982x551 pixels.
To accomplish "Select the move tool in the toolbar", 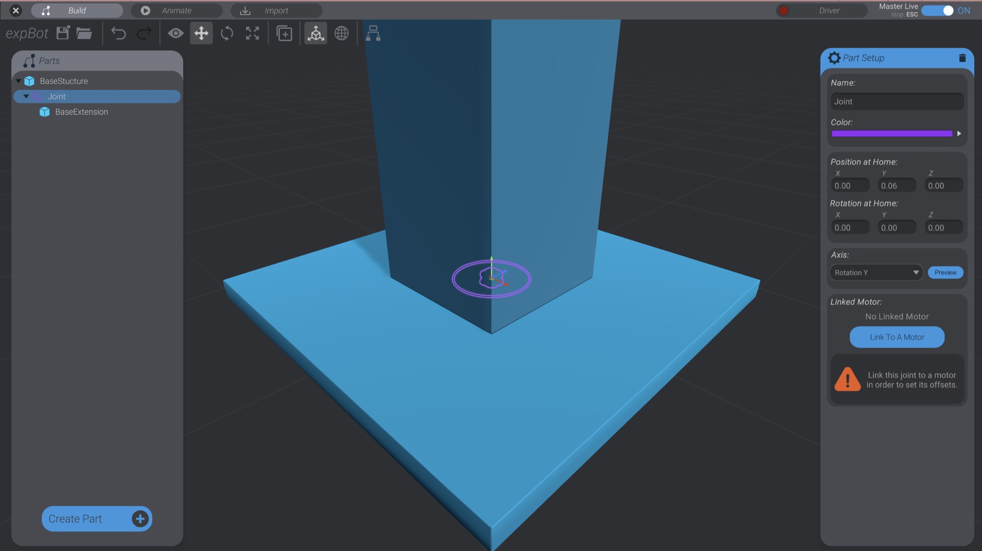I will (201, 33).
